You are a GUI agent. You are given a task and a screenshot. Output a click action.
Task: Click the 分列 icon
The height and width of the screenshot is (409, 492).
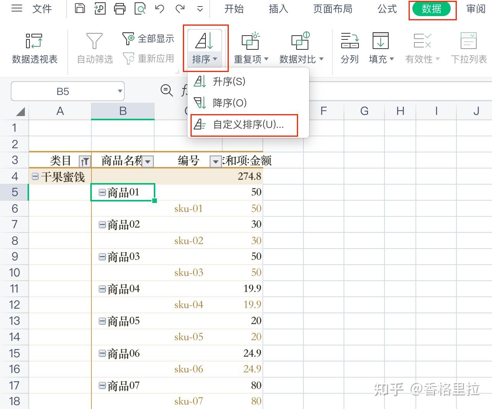click(350, 41)
